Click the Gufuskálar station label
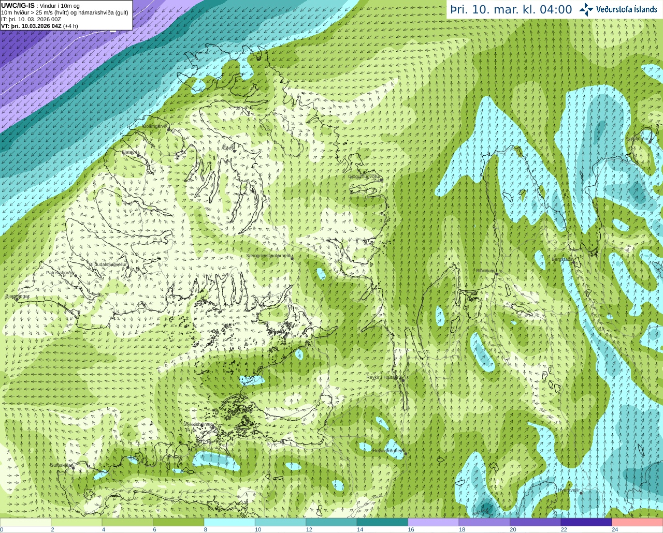663x533 pixels. (x=61, y=465)
